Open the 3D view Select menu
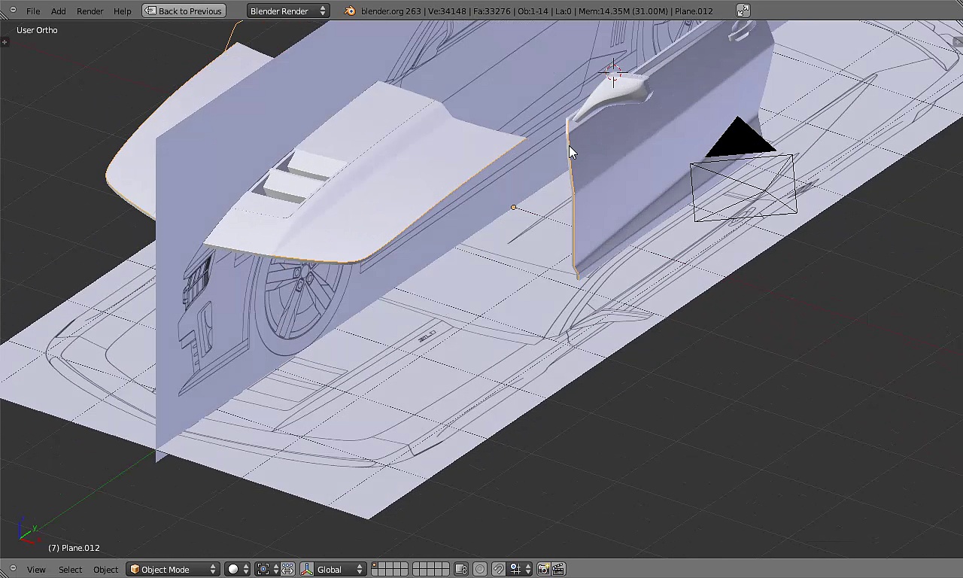Screen dimensions: 963x578 click(70, 570)
